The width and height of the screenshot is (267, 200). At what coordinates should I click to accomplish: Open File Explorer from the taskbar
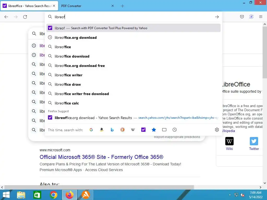click(x=21, y=195)
